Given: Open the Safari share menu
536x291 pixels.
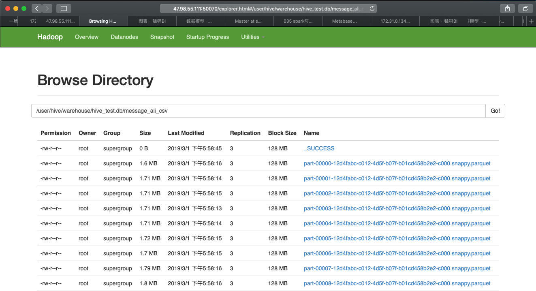Looking at the screenshot, I should (507, 8).
